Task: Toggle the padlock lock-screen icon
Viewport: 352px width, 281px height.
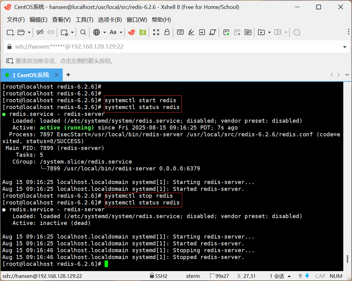Action: coord(167,32)
